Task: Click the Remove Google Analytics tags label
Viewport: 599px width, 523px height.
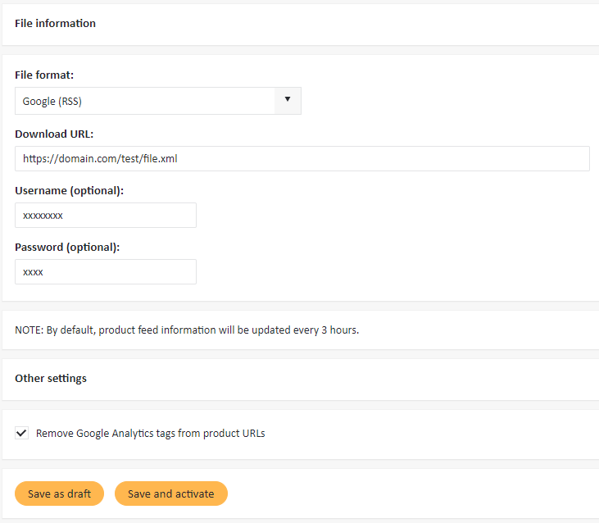Action: tap(150, 433)
